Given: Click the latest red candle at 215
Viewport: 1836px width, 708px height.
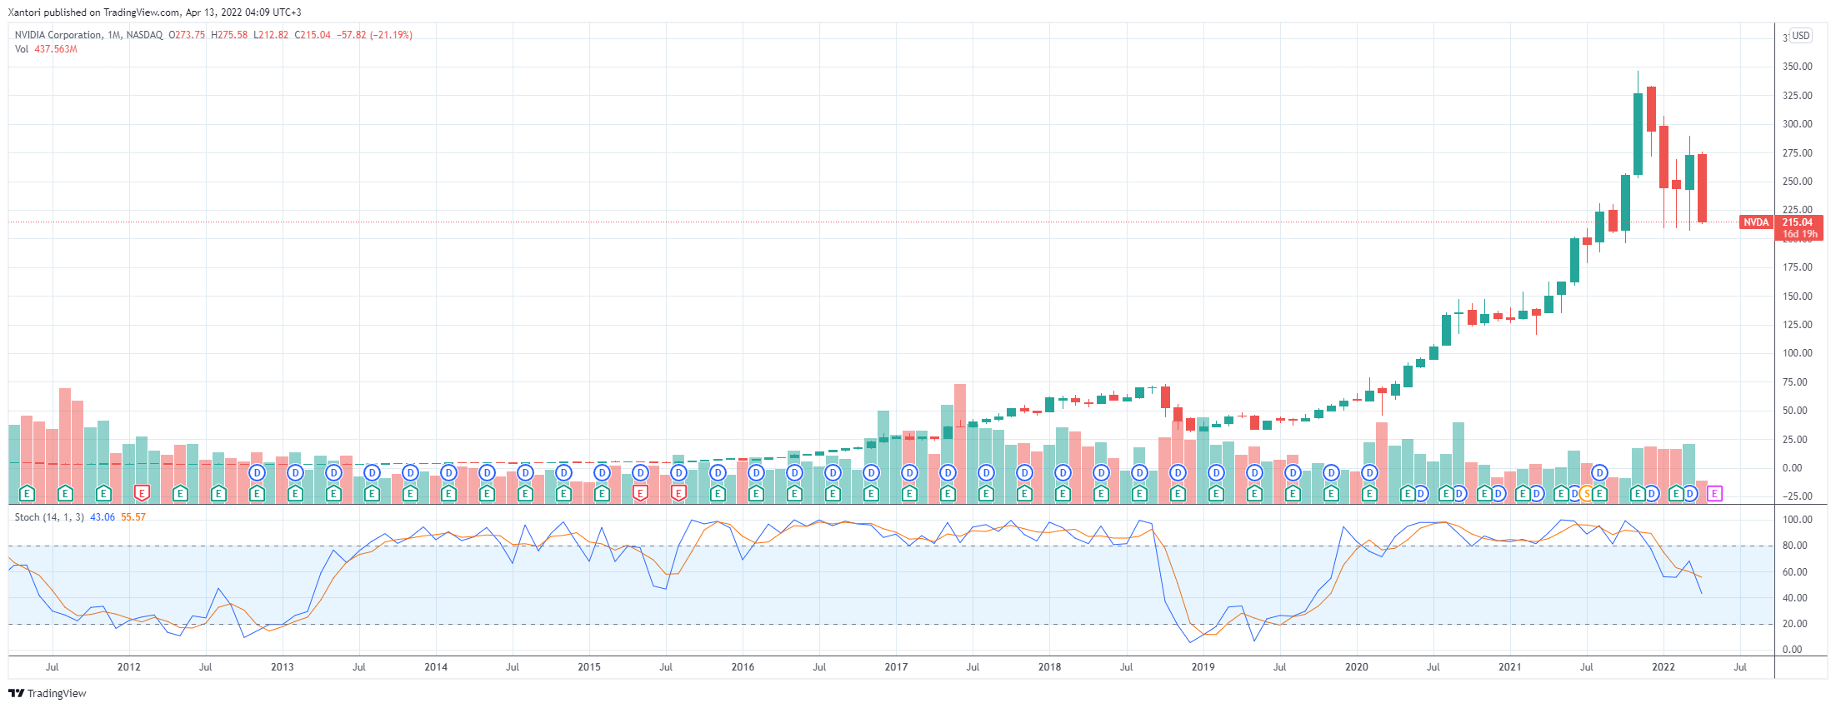Looking at the screenshot, I should [1702, 187].
